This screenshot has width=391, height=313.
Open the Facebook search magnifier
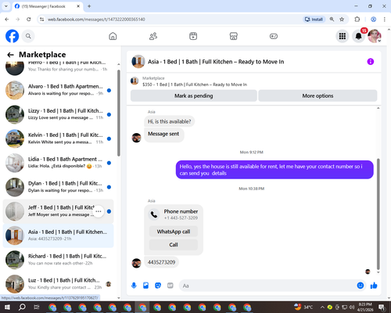pyautogui.click(x=28, y=36)
